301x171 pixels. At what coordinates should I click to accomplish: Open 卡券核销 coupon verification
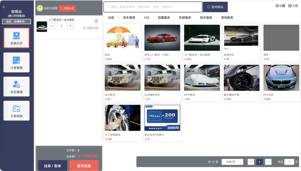point(16,111)
